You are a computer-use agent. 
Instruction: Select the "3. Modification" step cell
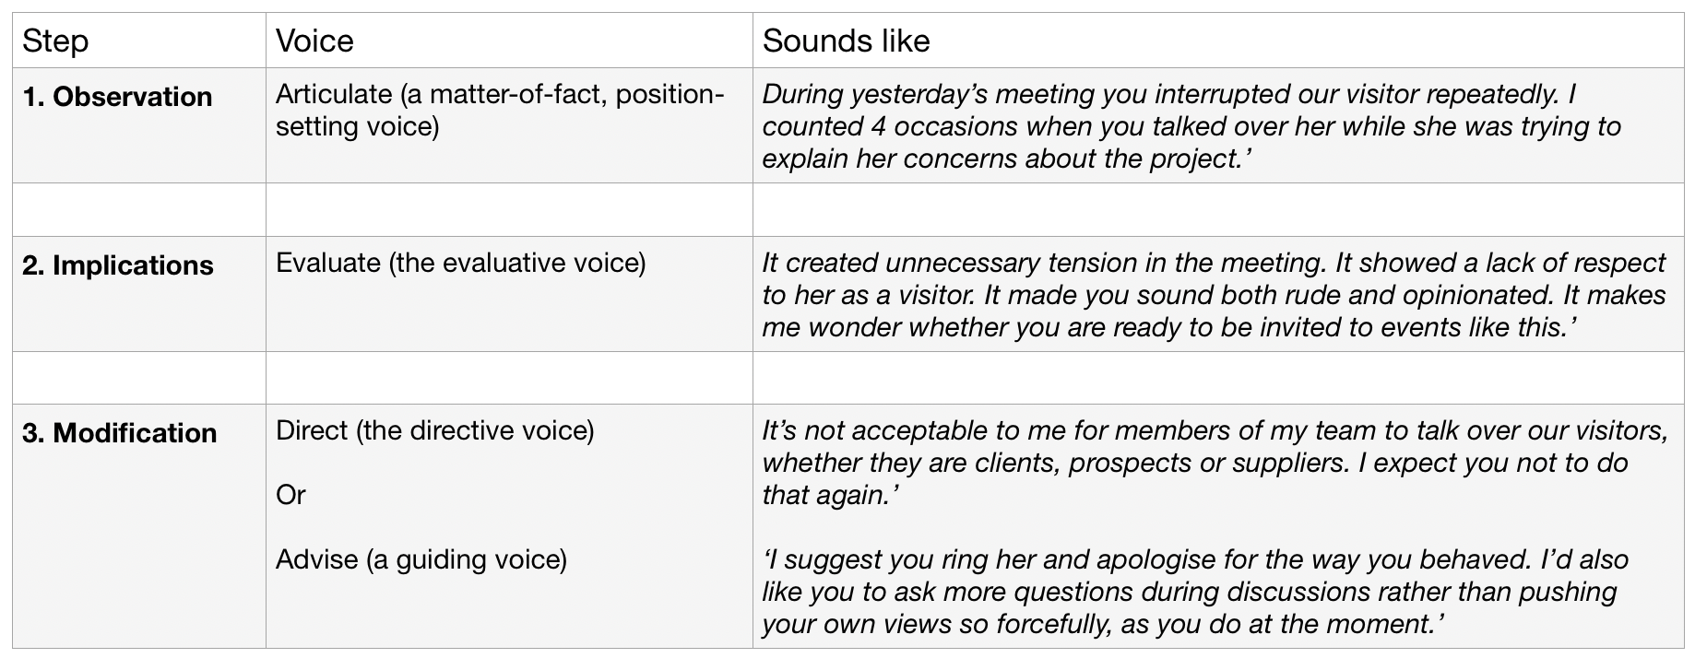(119, 433)
